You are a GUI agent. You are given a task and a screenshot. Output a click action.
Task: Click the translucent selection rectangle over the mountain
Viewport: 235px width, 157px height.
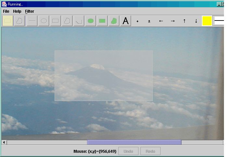[x=104, y=76]
